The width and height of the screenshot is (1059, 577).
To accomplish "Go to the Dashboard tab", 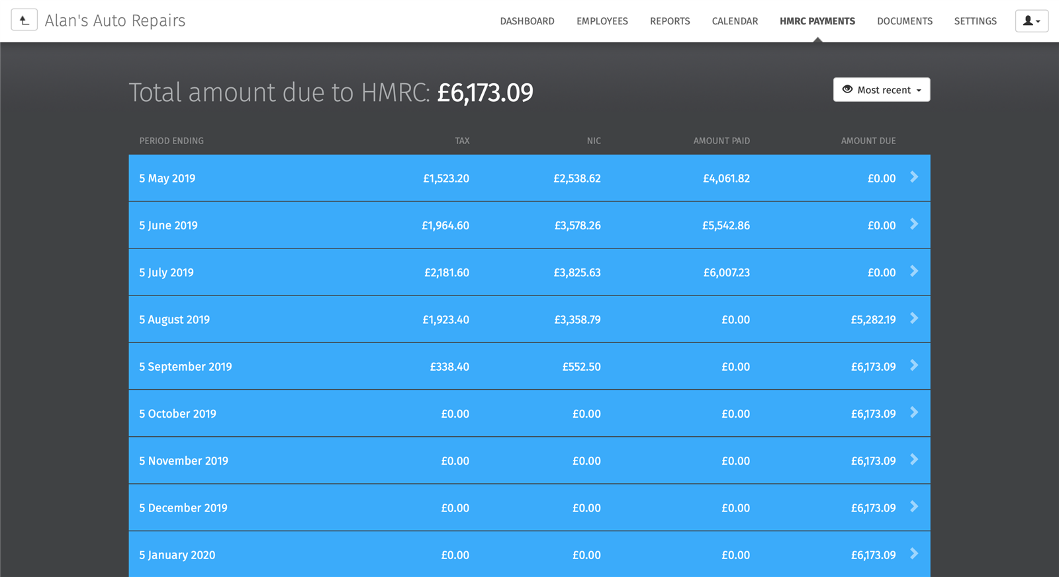I will point(527,21).
